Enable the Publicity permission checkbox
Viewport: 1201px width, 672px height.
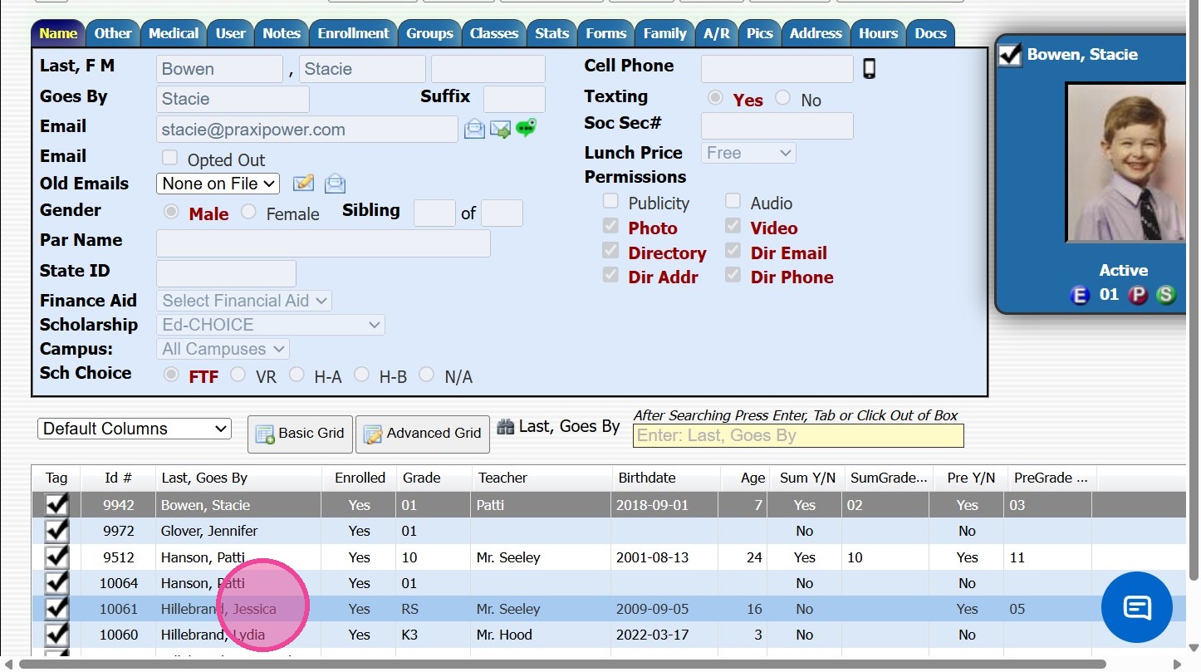tap(610, 201)
